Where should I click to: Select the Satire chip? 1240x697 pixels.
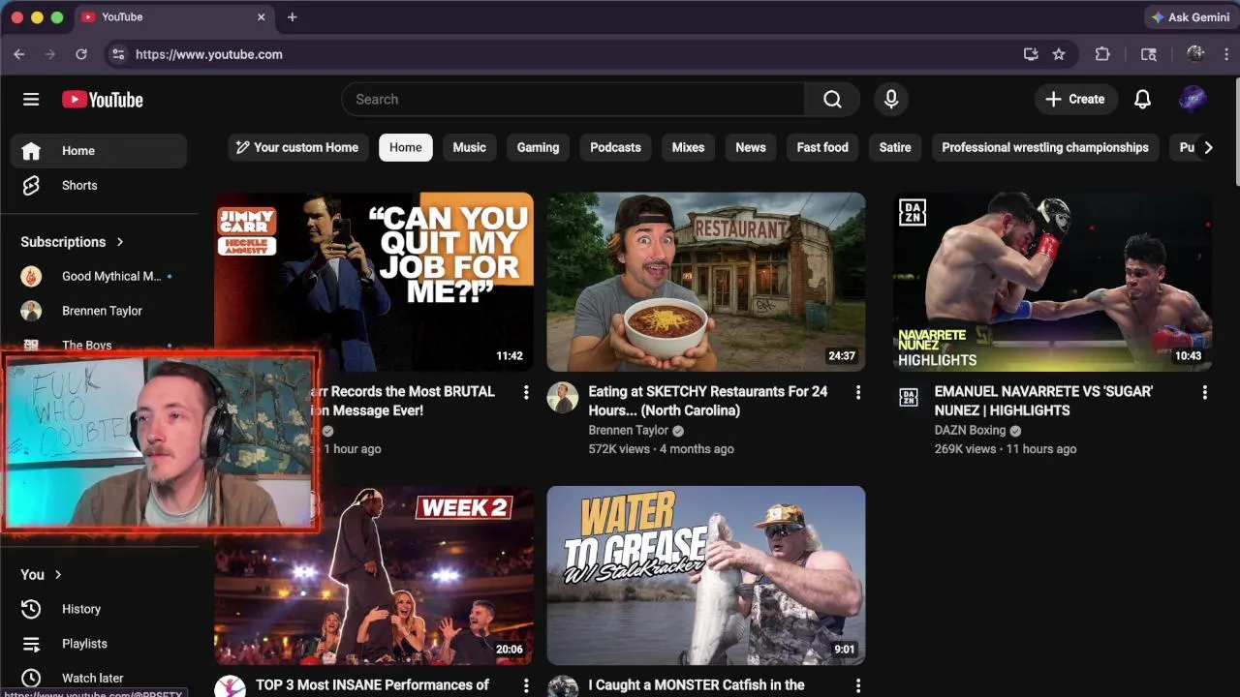tap(895, 147)
